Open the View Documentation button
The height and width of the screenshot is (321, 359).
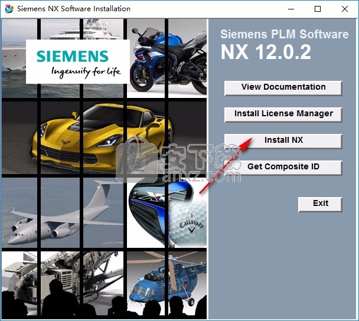tap(283, 88)
